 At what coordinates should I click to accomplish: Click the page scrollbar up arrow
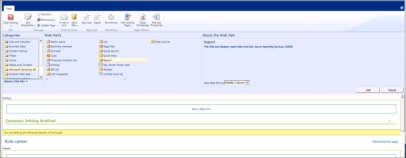402,96
